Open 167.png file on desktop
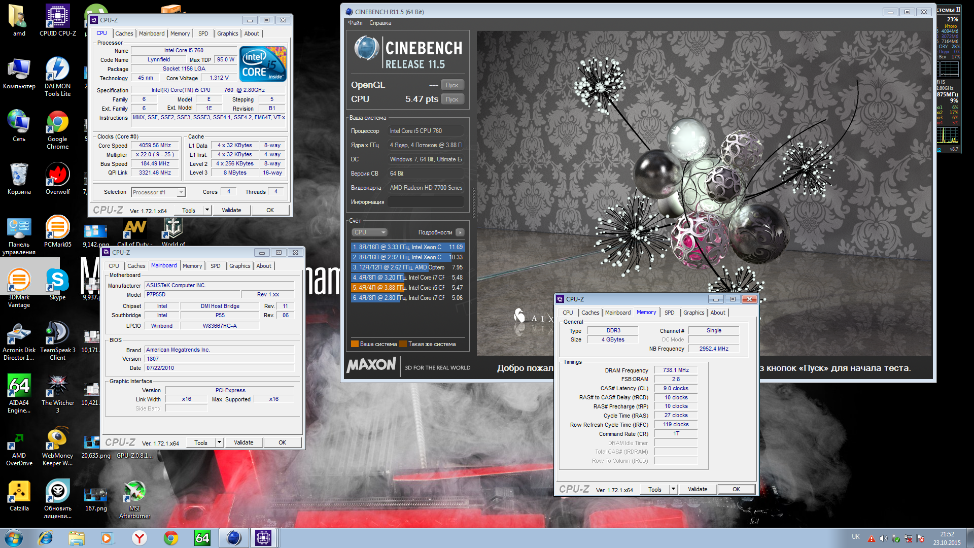The image size is (974, 548). click(x=96, y=499)
